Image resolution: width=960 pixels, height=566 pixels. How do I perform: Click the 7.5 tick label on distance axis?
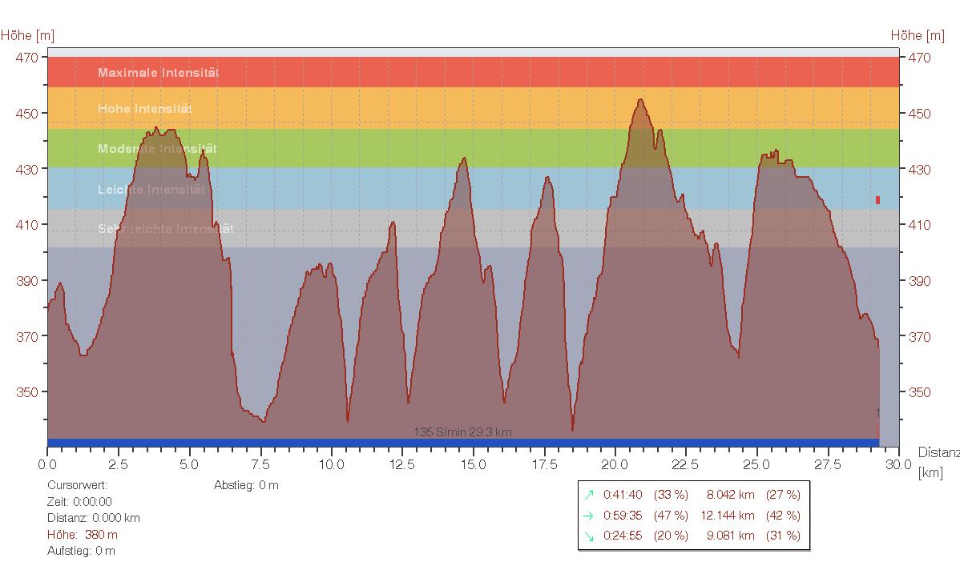coord(260,464)
